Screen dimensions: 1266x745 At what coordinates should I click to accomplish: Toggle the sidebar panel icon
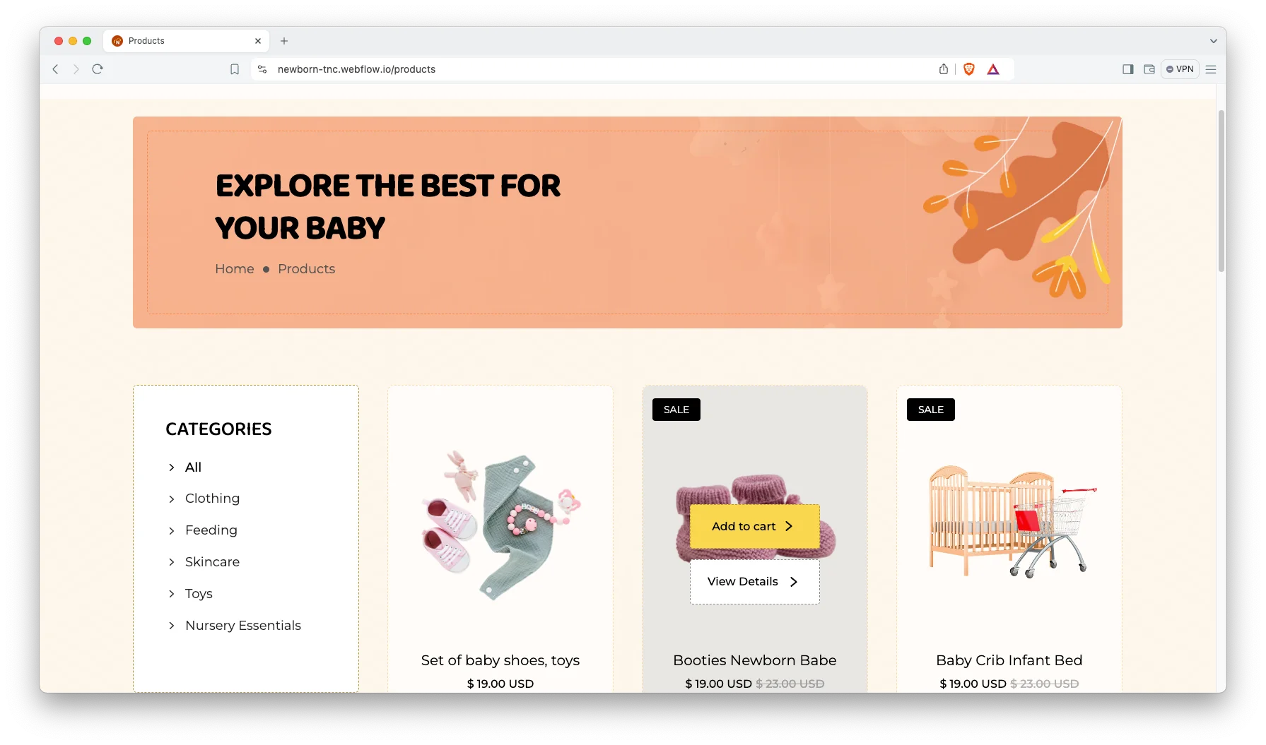coord(1128,69)
